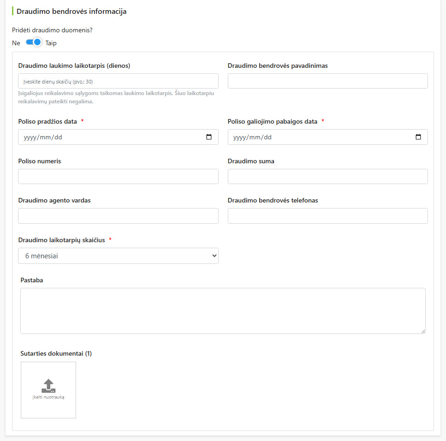
Task: Select the Draudimo suma input field
Action: 327,176
